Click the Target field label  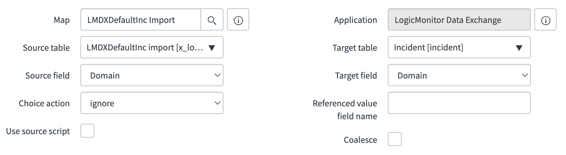pos(356,75)
